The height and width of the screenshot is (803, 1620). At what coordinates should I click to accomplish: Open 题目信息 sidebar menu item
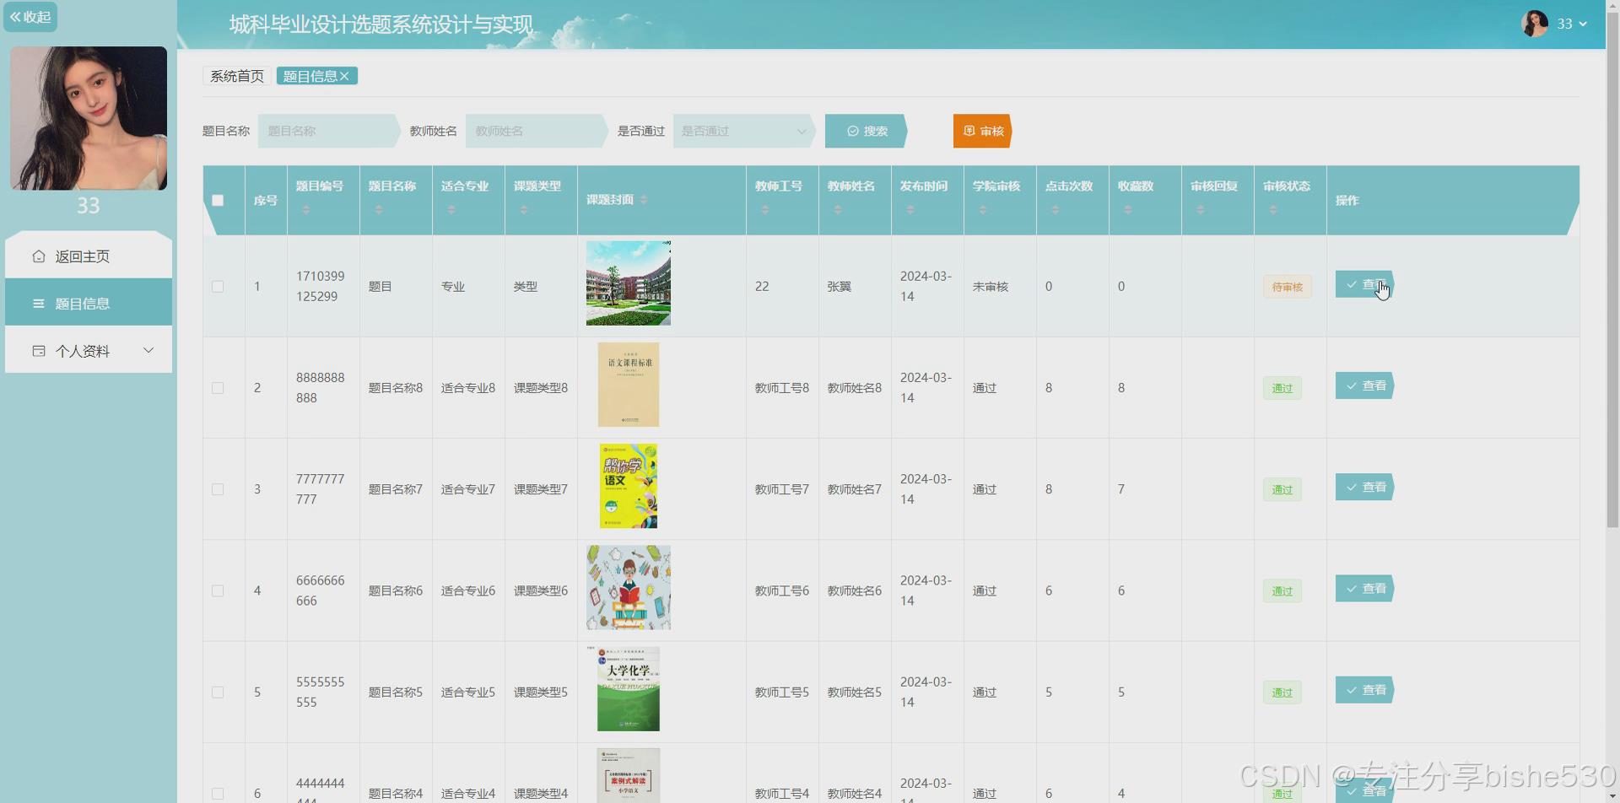[x=89, y=304]
